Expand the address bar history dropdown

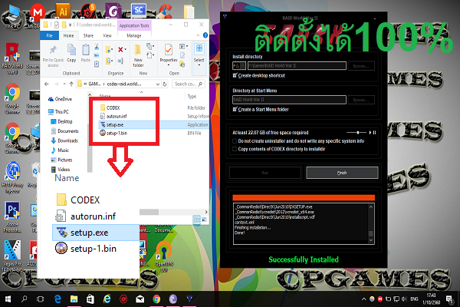pyautogui.click(x=158, y=84)
